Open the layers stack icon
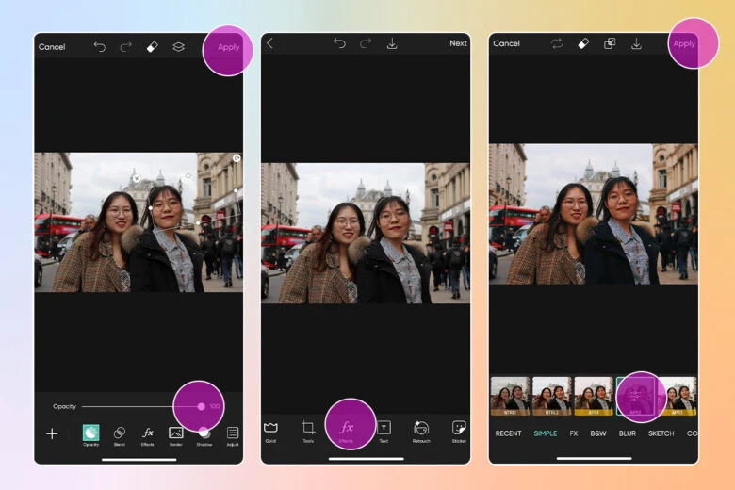This screenshot has height=490, width=735. 178,46
